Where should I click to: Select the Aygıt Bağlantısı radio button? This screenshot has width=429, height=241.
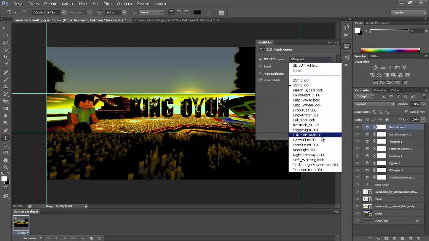[260, 73]
